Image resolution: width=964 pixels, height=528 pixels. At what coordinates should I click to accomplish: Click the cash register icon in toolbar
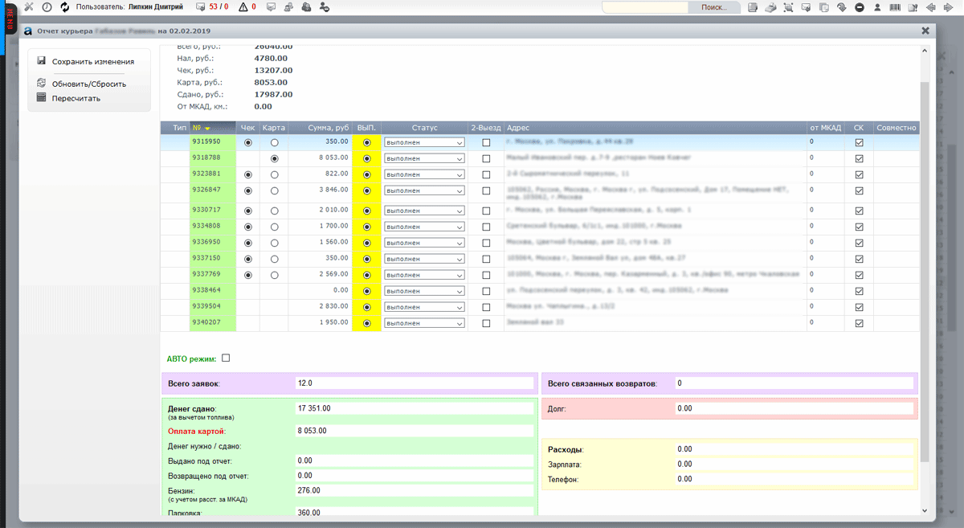point(770,7)
